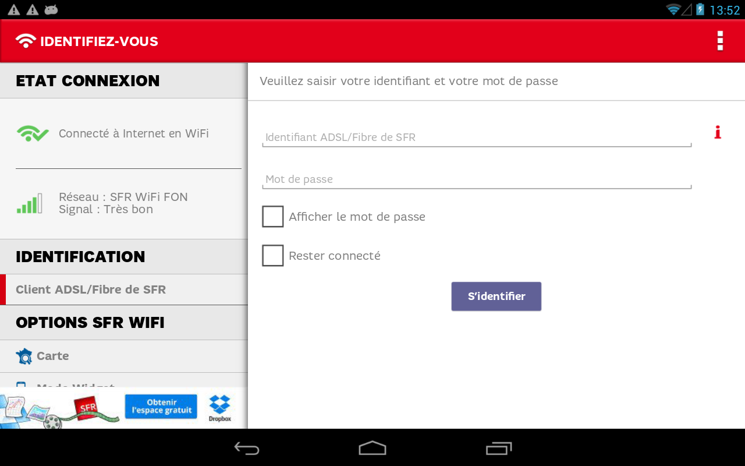The image size is (745, 466).
Task: Tap the Carte map icon
Action: tap(24, 356)
